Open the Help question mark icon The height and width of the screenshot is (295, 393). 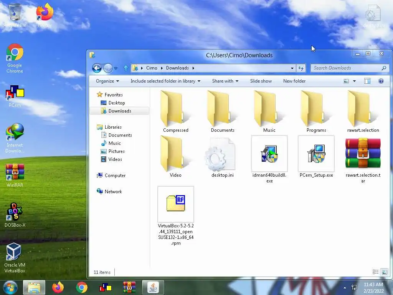coord(381,81)
